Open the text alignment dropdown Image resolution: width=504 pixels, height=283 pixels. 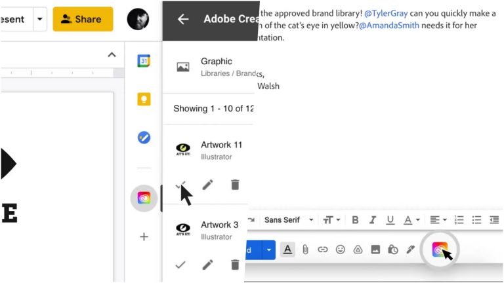[438, 220]
